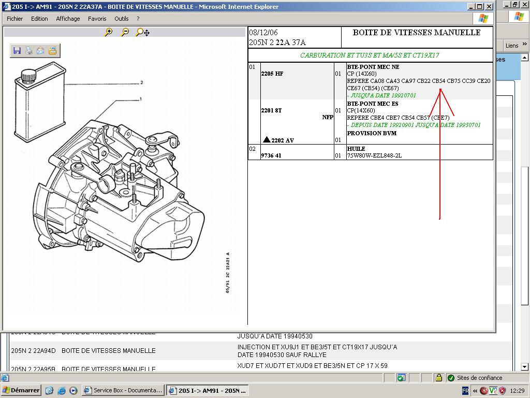Open the Favoris menu

coord(97,19)
